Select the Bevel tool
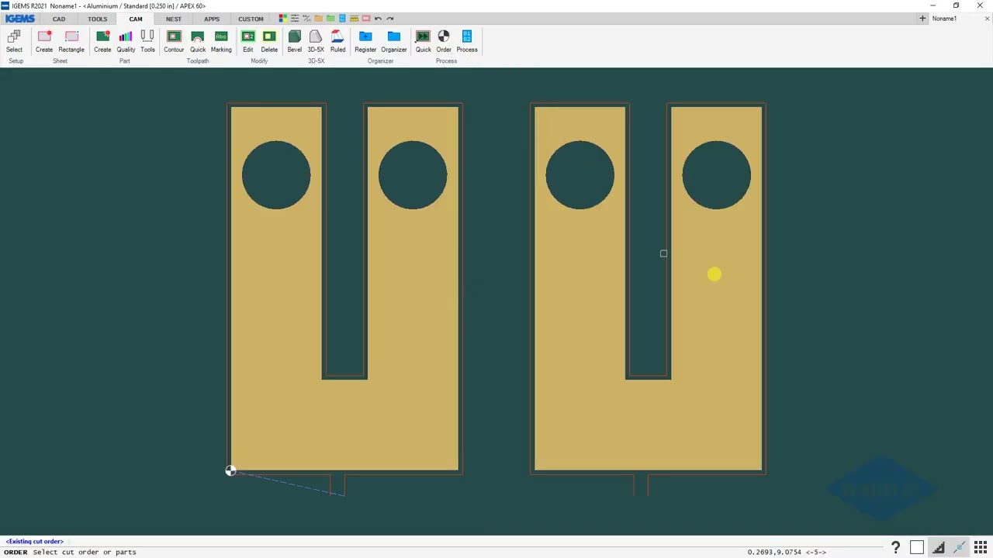The width and height of the screenshot is (993, 558). tap(295, 42)
